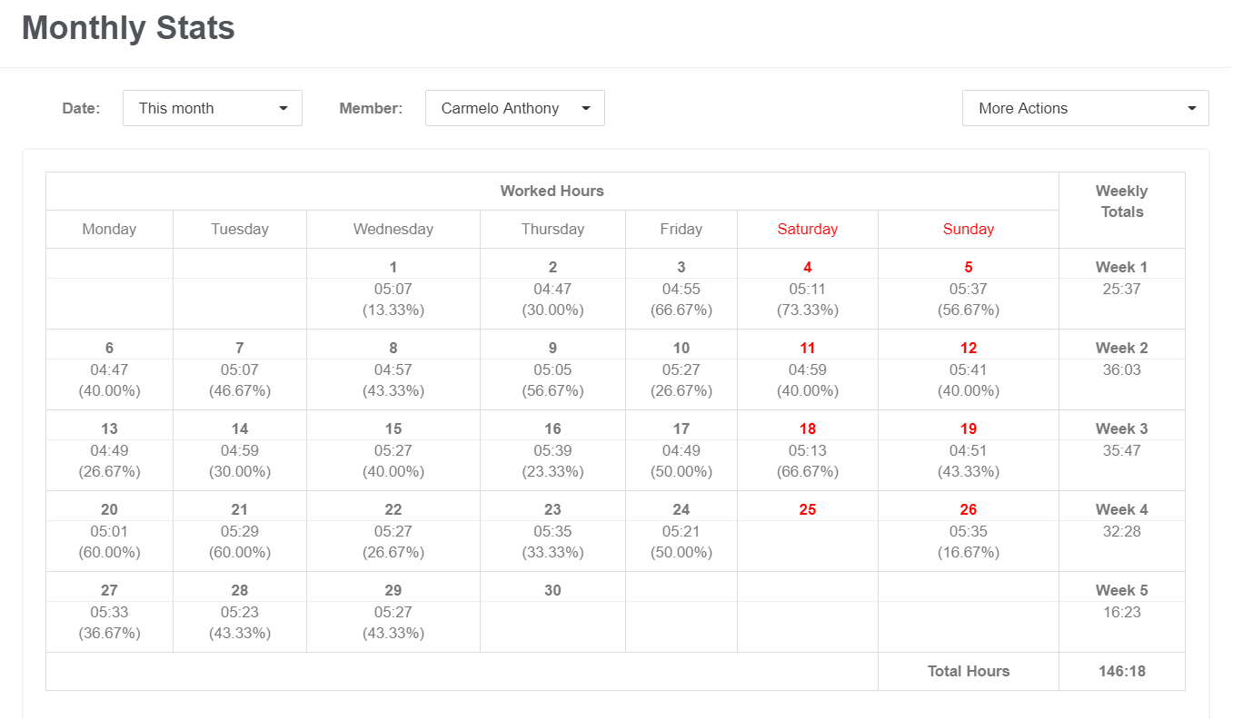Click day 30 which has no hours logged
Screen dimensions: 1233x719
tap(552, 610)
